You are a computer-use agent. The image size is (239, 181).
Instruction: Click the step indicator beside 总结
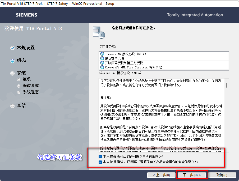pyautogui.click(x=12, y=106)
